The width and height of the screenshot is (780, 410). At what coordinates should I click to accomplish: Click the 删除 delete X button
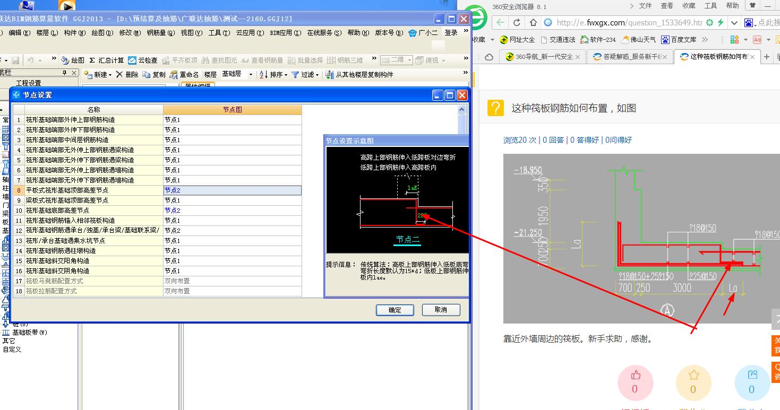(x=127, y=75)
